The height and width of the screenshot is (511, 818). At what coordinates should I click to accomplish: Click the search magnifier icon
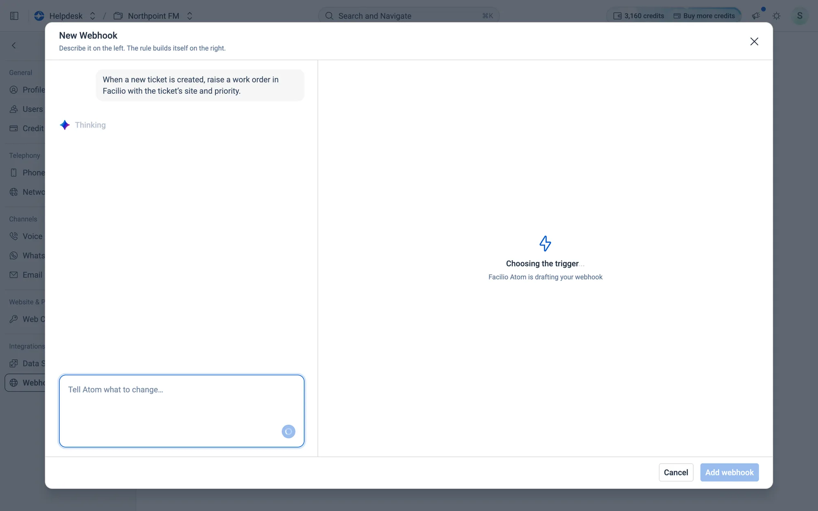(329, 16)
